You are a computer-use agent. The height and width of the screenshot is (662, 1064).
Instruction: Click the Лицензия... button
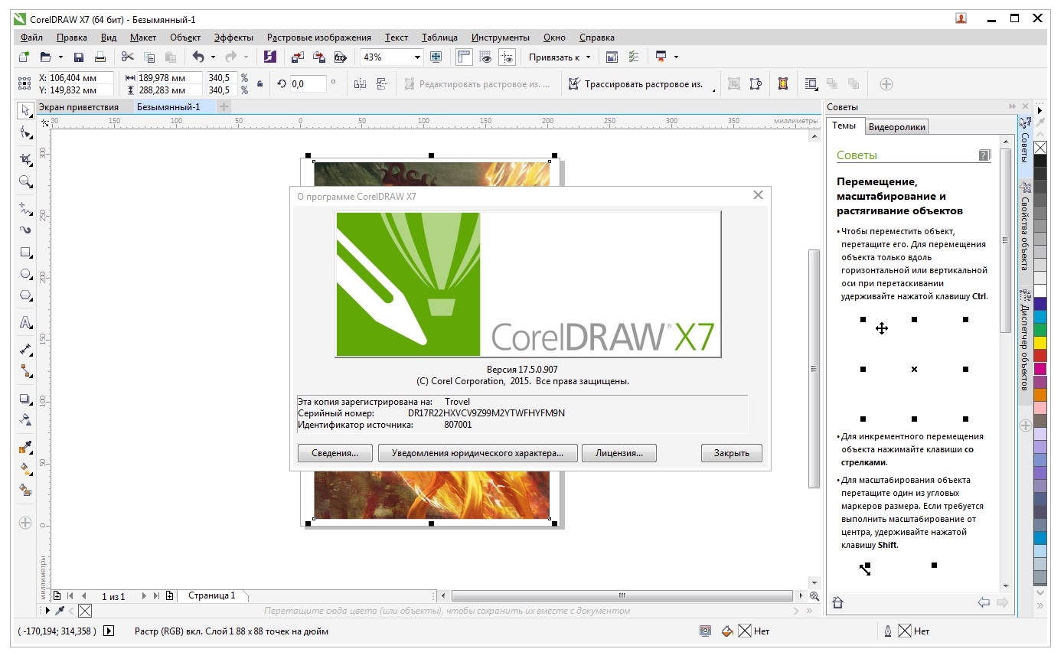tap(618, 453)
